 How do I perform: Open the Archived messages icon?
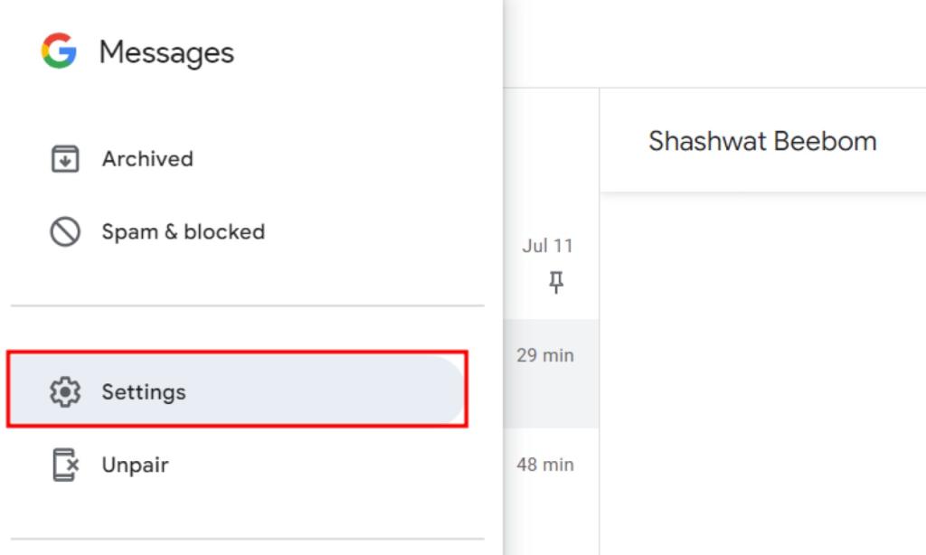[x=63, y=158]
